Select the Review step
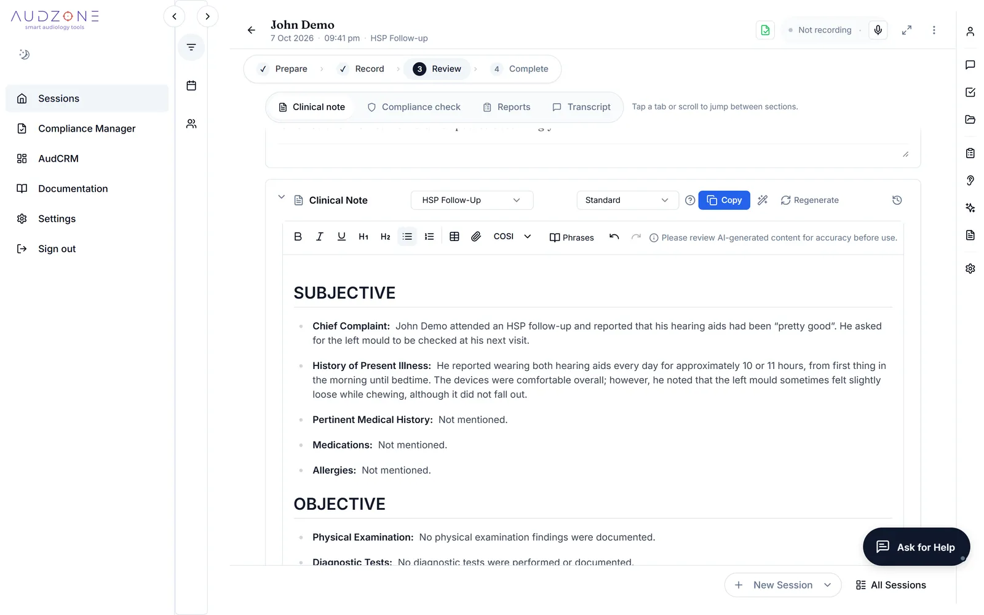The image size is (984, 615). tap(437, 69)
